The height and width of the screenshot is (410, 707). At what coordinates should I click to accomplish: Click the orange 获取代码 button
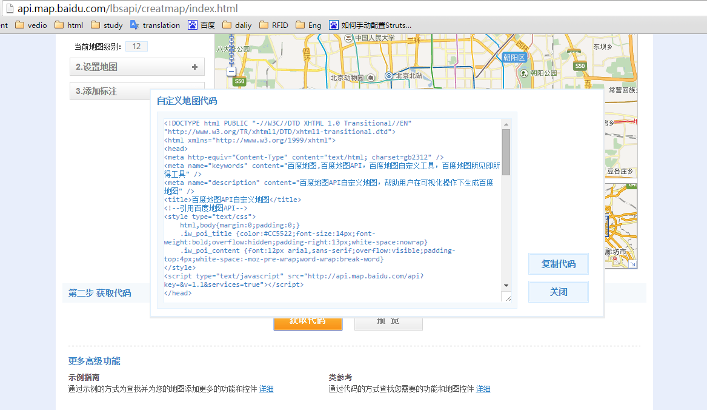(x=308, y=323)
